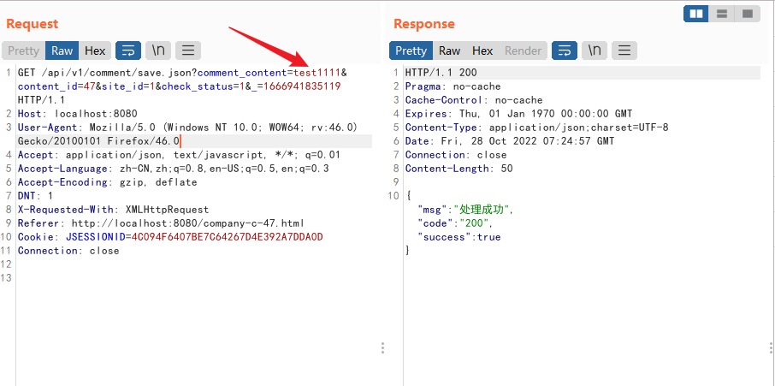Screen dimensions: 775x386
Task: Click the handle dots at Response right edge
Action: pos(772,348)
